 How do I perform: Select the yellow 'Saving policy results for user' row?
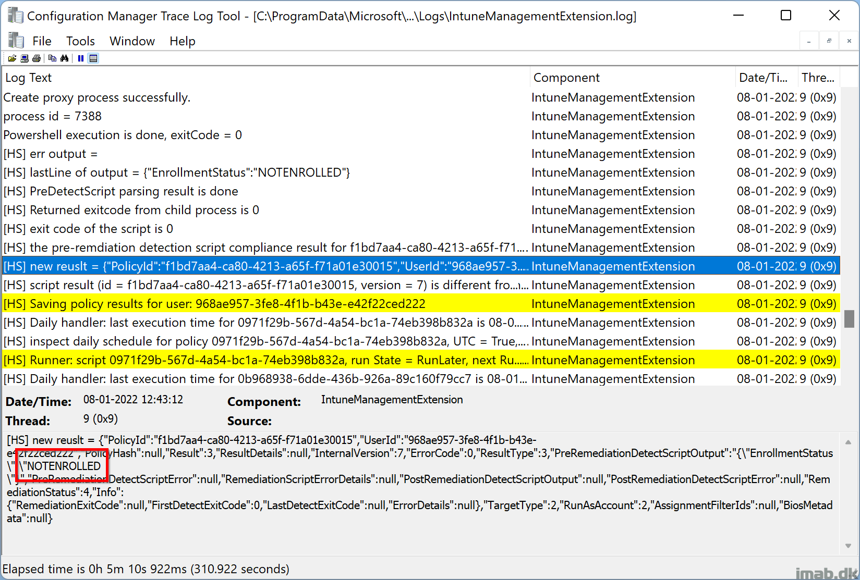click(x=421, y=304)
